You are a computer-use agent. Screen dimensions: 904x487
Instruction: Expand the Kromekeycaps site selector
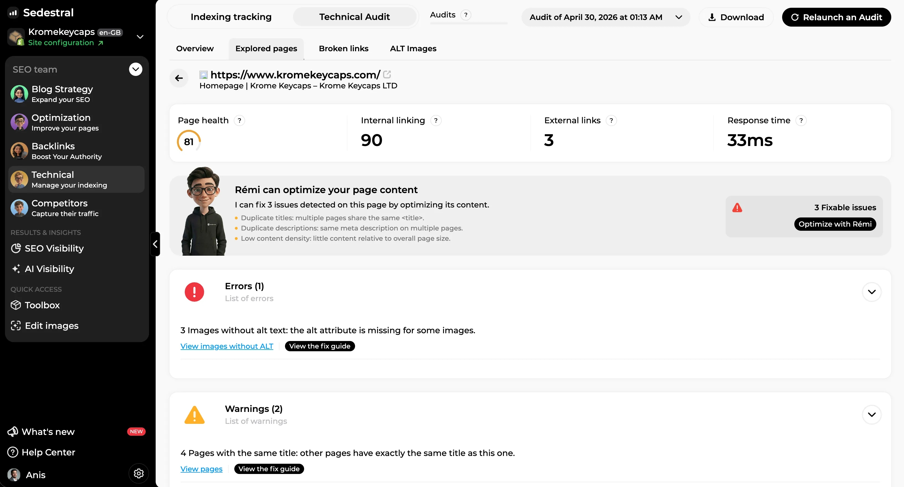(x=140, y=37)
